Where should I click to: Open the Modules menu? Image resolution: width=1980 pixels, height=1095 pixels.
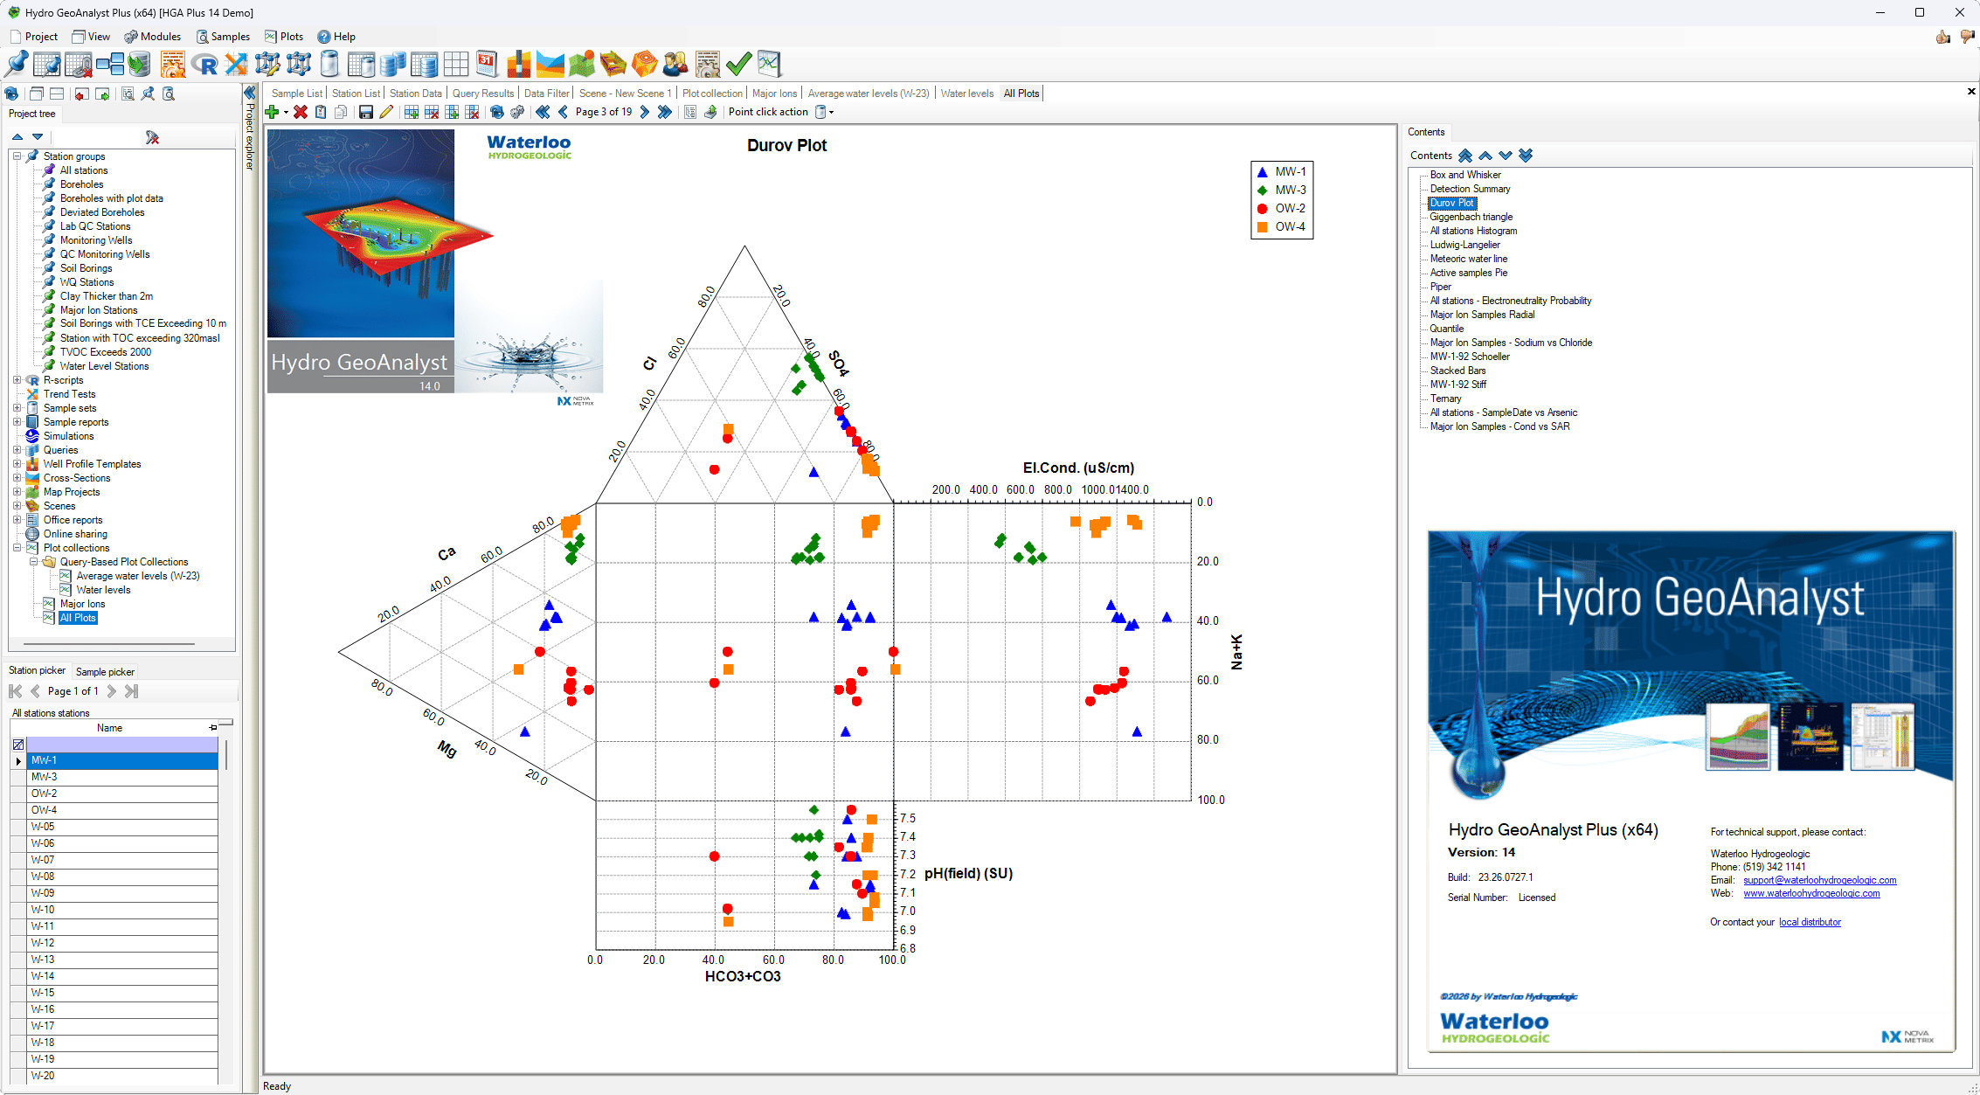click(153, 37)
